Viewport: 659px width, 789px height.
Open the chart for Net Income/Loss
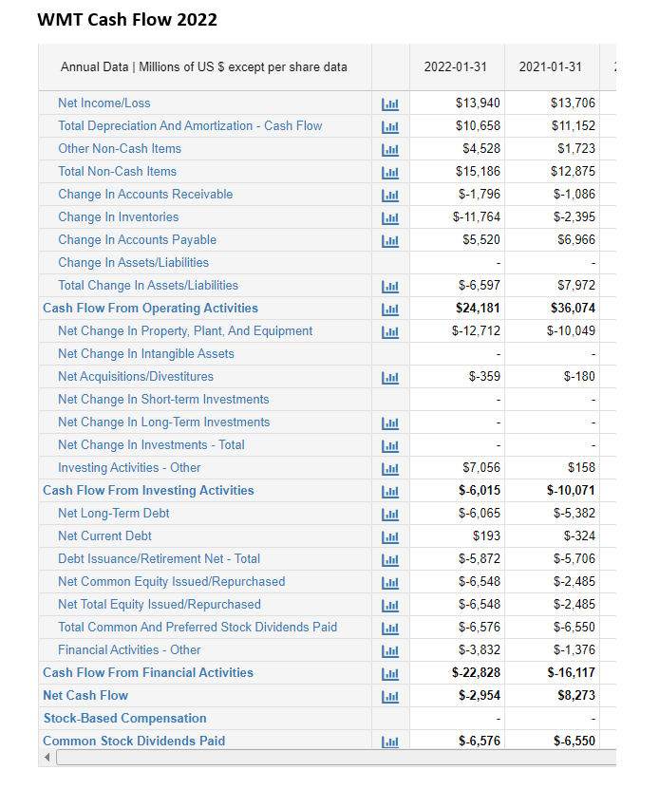coord(390,103)
